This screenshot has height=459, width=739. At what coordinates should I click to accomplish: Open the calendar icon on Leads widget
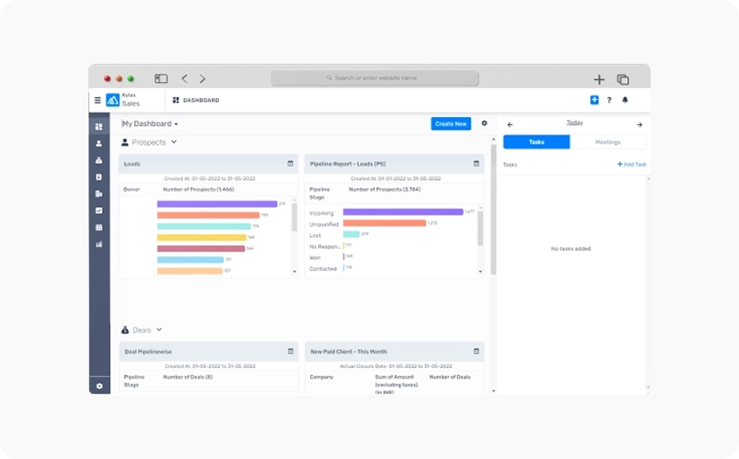pyautogui.click(x=290, y=164)
